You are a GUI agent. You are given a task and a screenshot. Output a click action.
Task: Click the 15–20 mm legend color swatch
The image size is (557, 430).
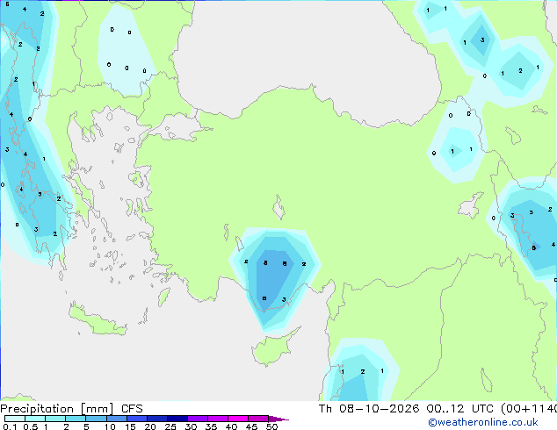coord(137,419)
